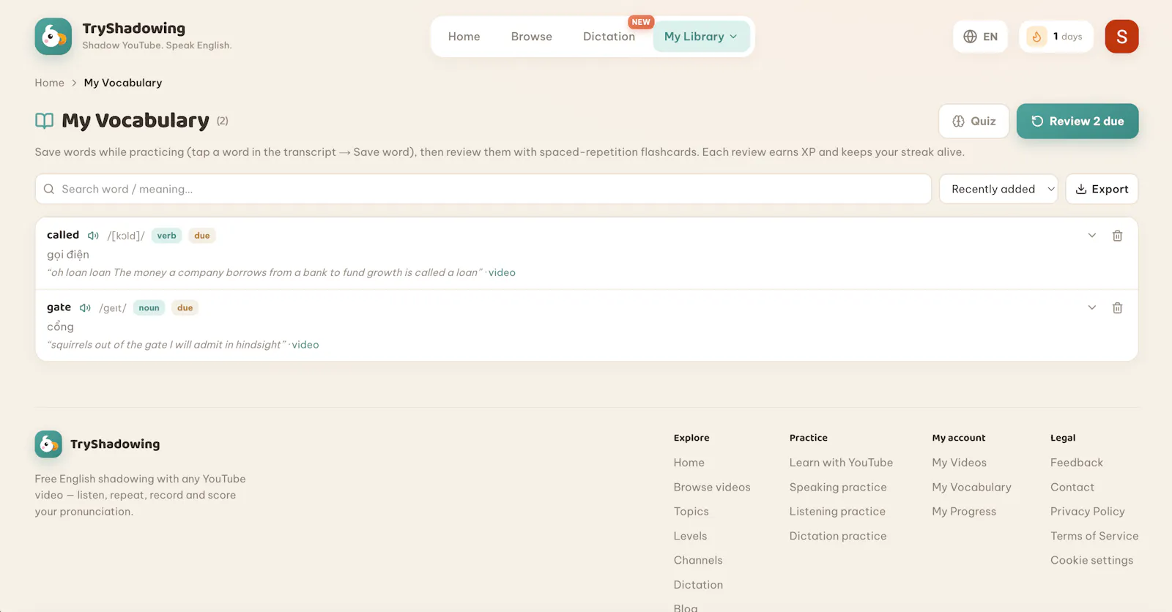Open the EN language selector
1172x612 pixels.
tap(980, 37)
